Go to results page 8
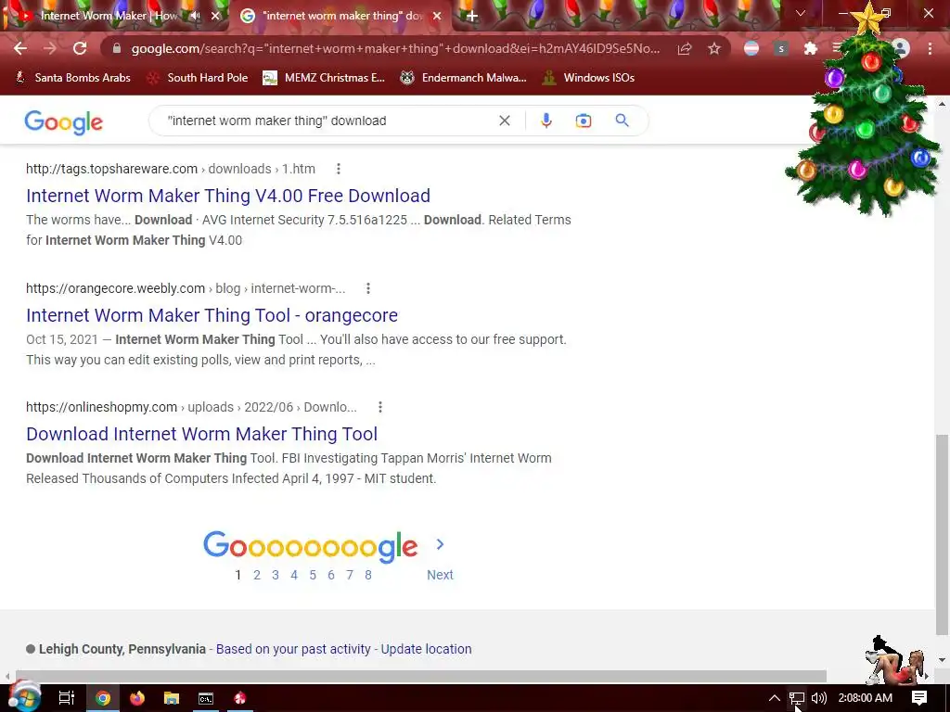Screen dimensions: 950x712 pos(367,575)
